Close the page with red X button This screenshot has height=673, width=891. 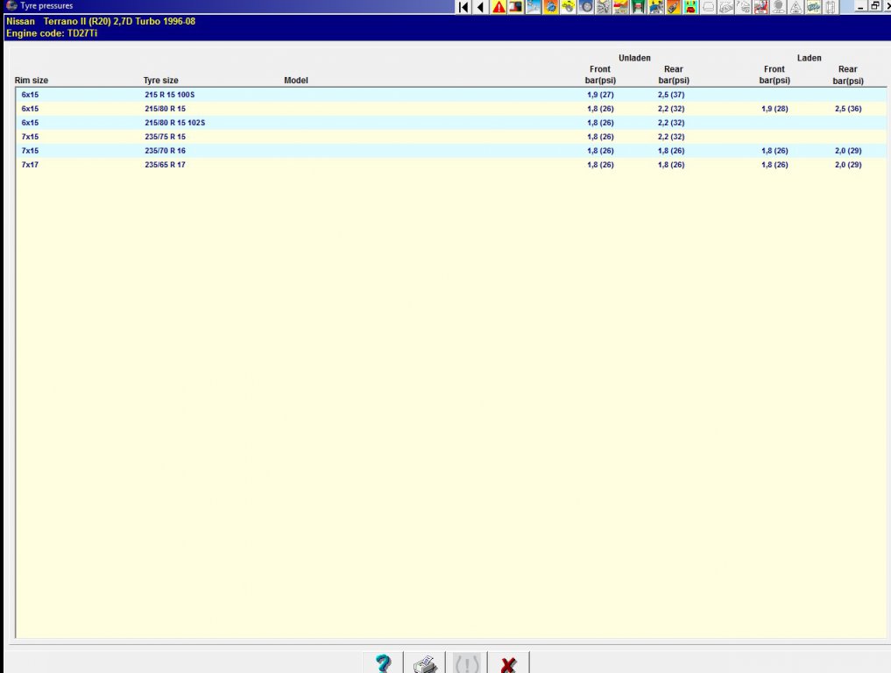pyautogui.click(x=508, y=662)
